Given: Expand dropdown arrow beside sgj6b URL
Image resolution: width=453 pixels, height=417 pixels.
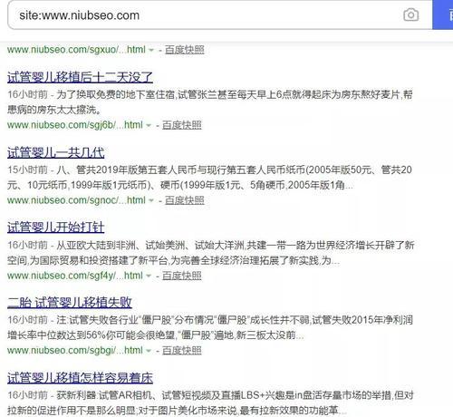Looking at the screenshot, I should tap(149, 125).
